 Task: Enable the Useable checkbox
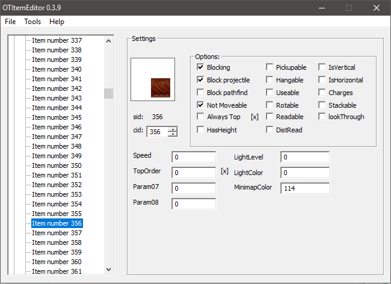[269, 93]
